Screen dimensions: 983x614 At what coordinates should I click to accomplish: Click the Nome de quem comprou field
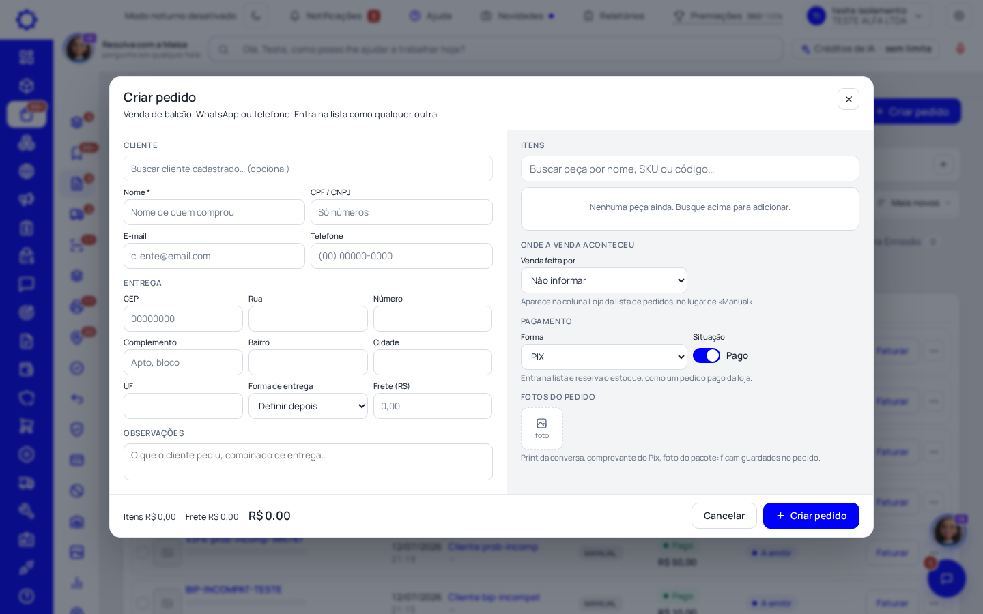[214, 212]
